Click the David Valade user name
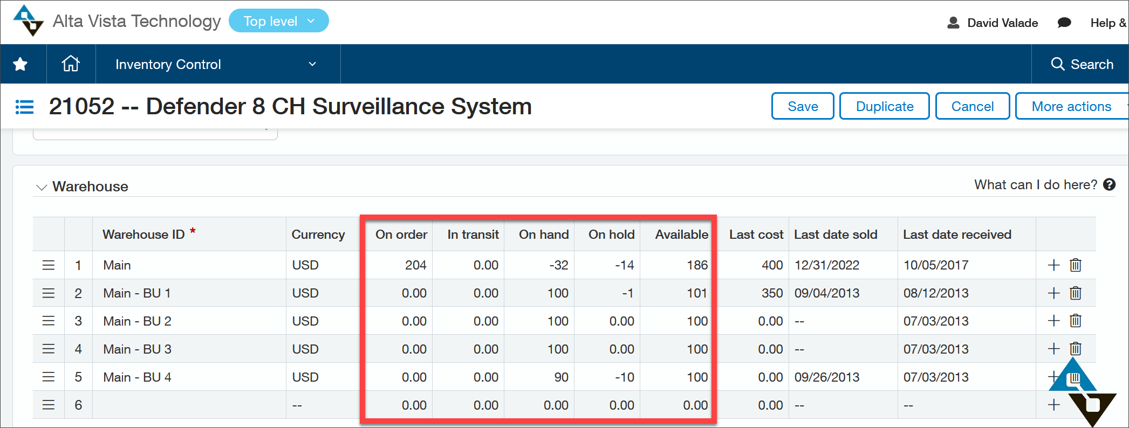 (1003, 23)
